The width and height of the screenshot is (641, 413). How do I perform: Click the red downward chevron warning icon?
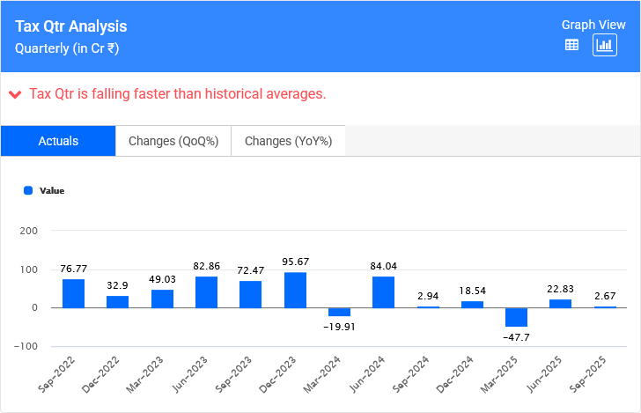tap(15, 94)
